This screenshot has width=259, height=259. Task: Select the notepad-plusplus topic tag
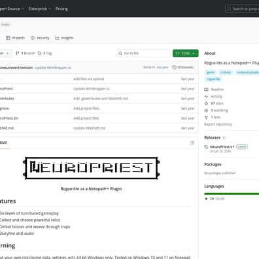coord(247,72)
